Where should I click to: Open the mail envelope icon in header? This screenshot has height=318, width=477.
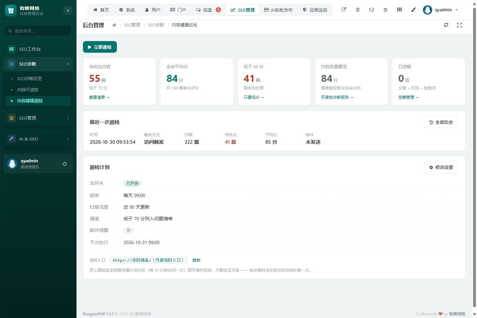(x=372, y=10)
